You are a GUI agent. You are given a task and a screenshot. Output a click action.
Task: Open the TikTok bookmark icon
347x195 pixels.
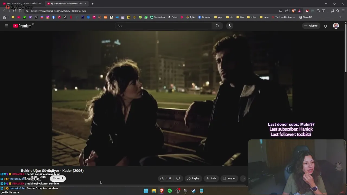(65, 17)
